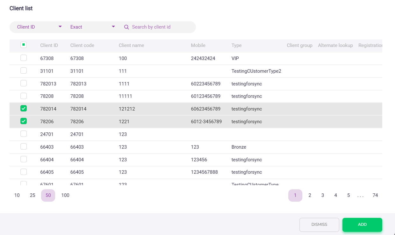Expand the Exact match type dropdown

coord(92,27)
